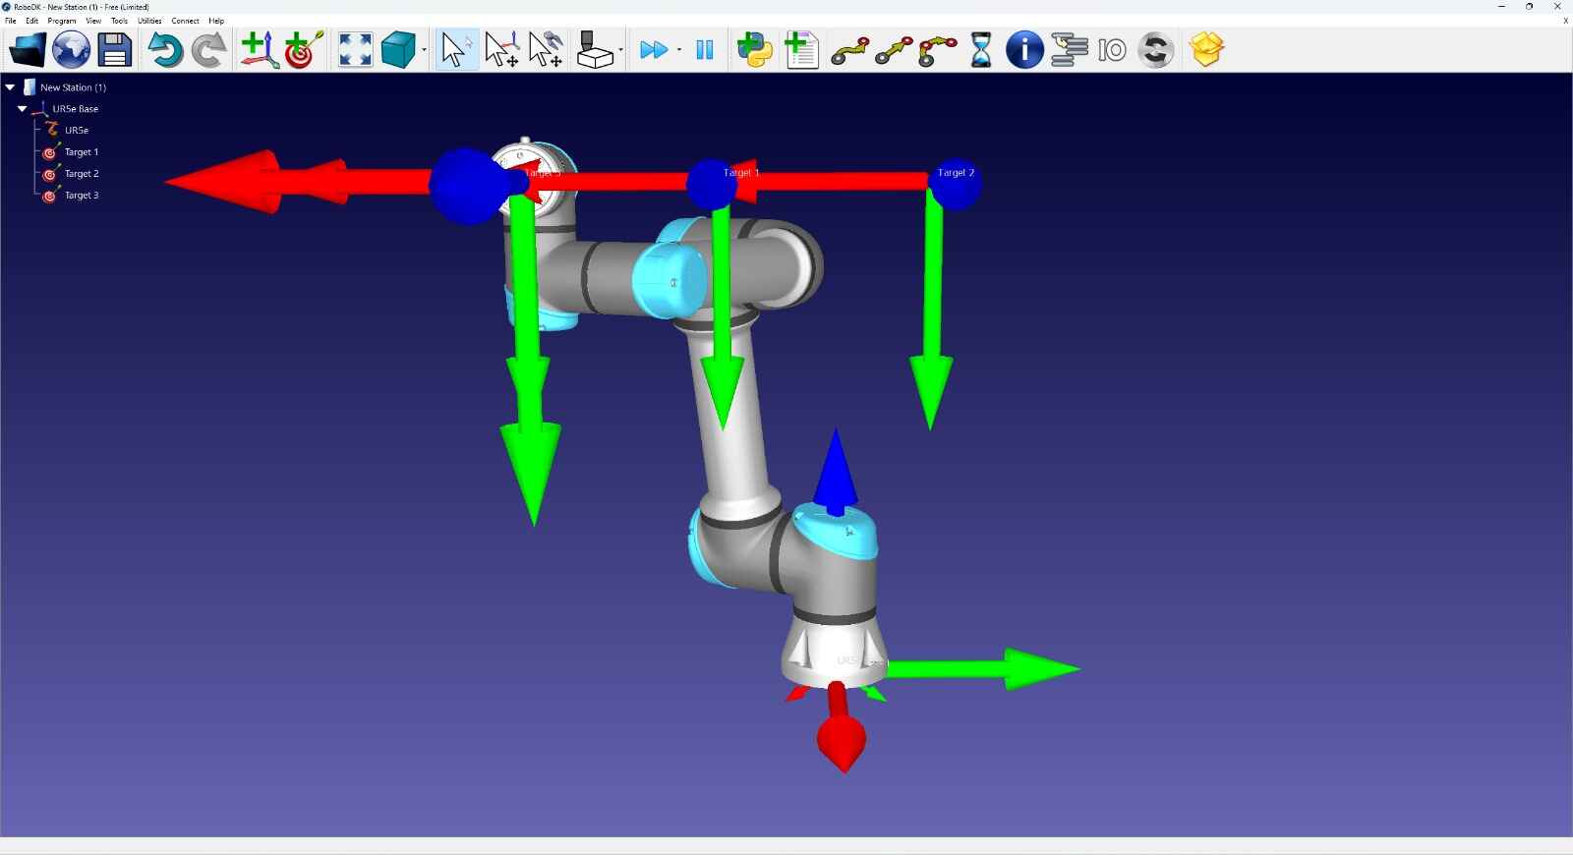Viewport: 1573px width, 855px height.
Task: Open the isometric view cube
Action: pyautogui.click(x=398, y=50)
